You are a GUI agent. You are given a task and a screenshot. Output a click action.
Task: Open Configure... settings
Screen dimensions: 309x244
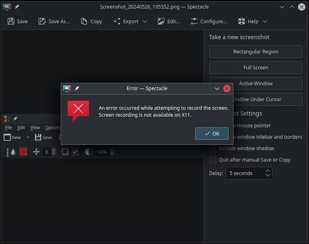click(x=209, y=21)
